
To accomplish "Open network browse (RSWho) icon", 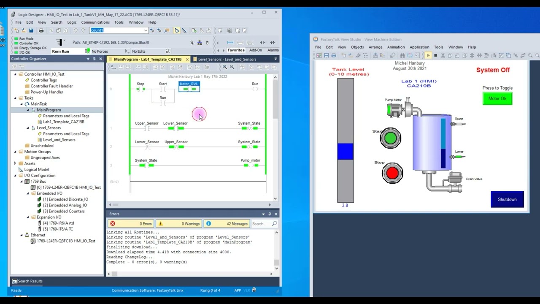I will tap(200, 43).
